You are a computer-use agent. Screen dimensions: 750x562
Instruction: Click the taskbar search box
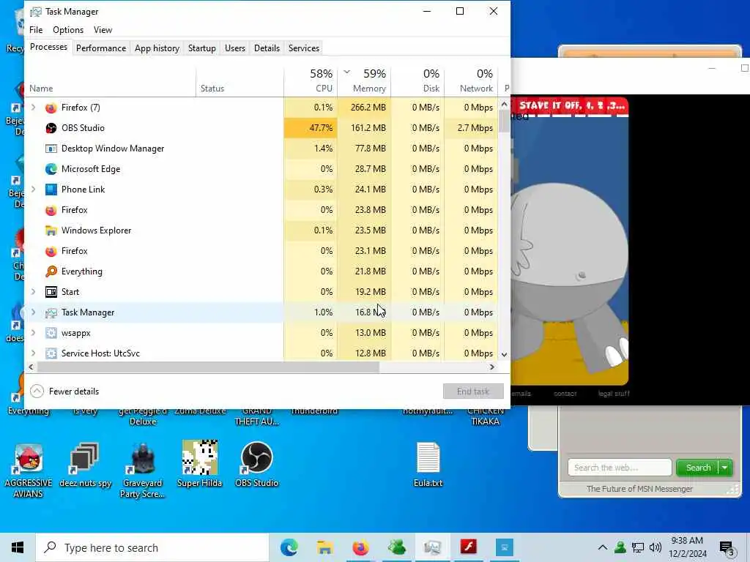tap(152, 547)
